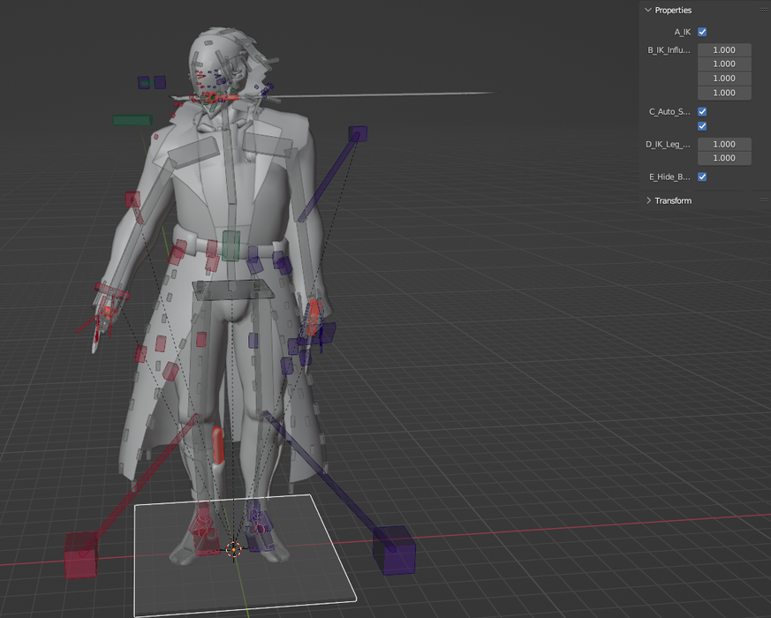The height and width of the screenshot is (618, 771).
Task: Click the Properties panel header title
Action: 673,11
